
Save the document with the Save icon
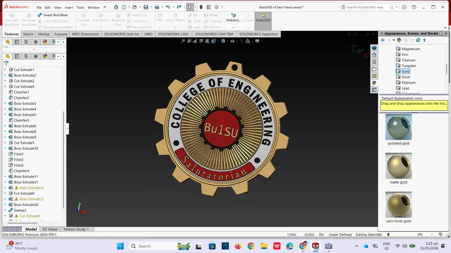tap(146, 7)
